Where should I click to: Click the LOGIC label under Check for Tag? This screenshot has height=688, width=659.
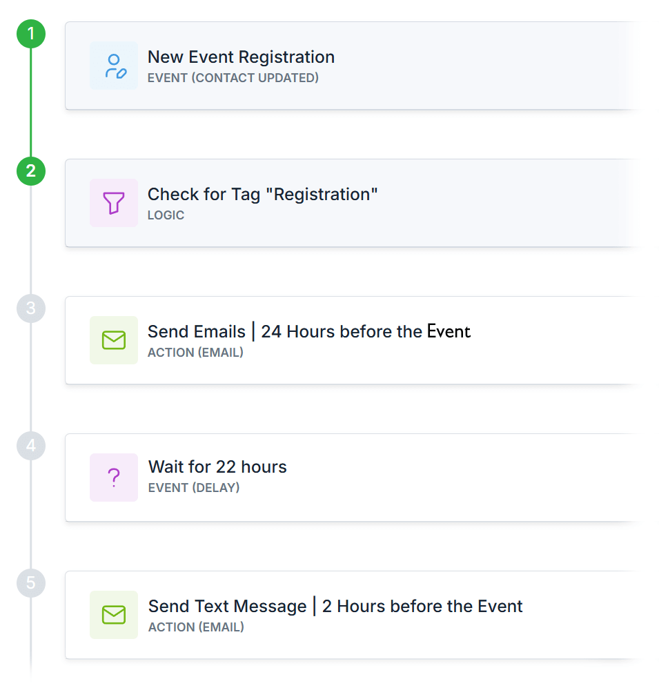pyautogui.click(x=166, y=215)
